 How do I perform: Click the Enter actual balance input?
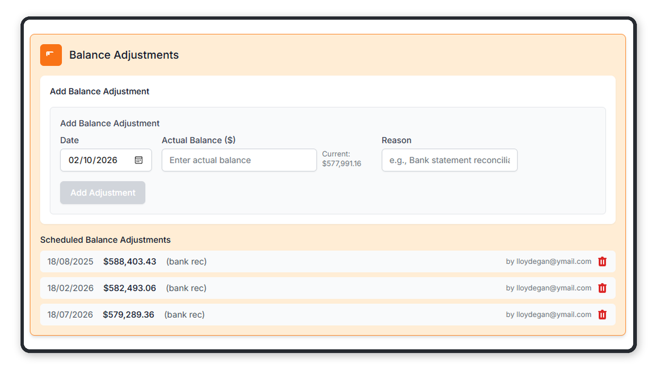239,160
